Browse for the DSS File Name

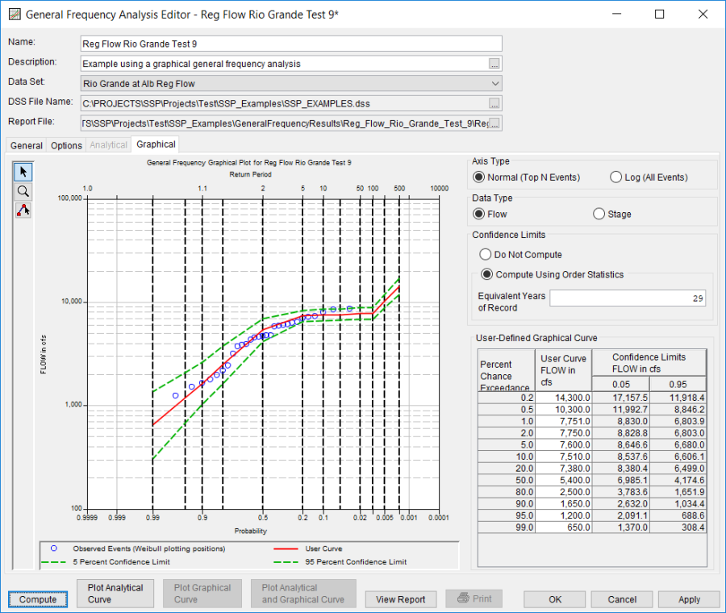coord(494,103)
